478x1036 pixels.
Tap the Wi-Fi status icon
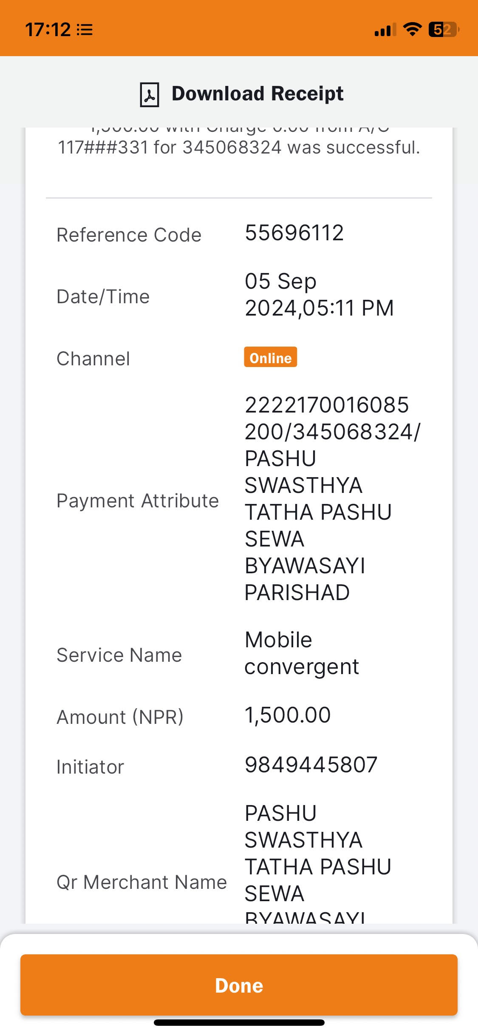coord(412,29)
